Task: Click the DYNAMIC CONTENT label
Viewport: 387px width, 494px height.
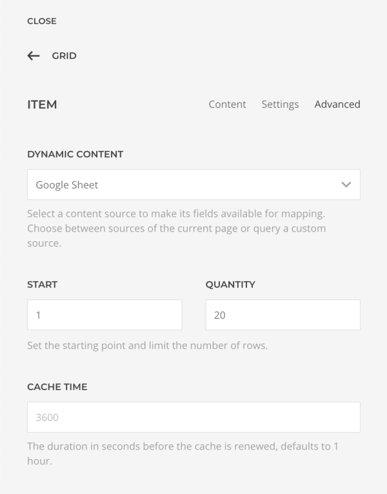Action: 75,154
